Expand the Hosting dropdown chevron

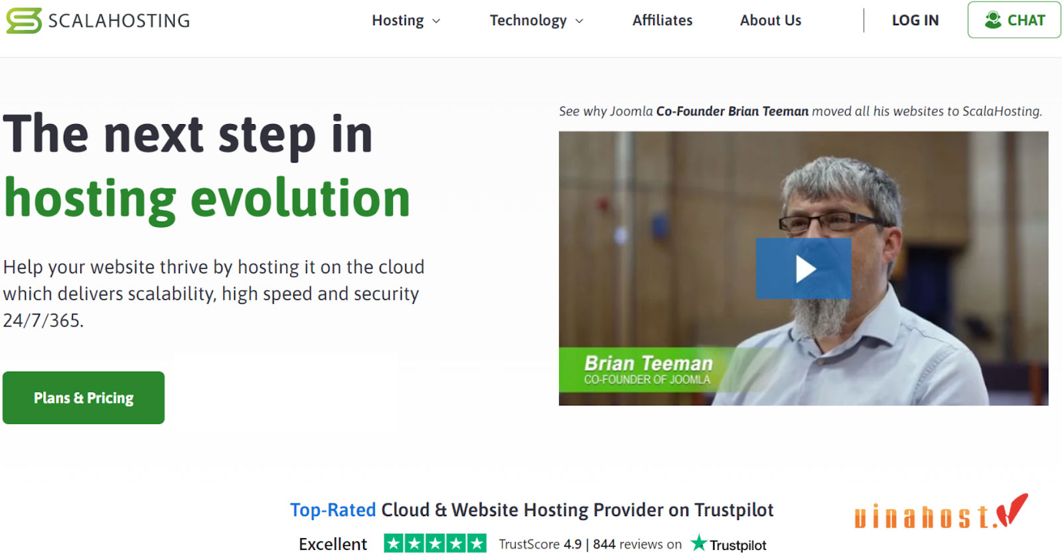(x=436, y=21)
